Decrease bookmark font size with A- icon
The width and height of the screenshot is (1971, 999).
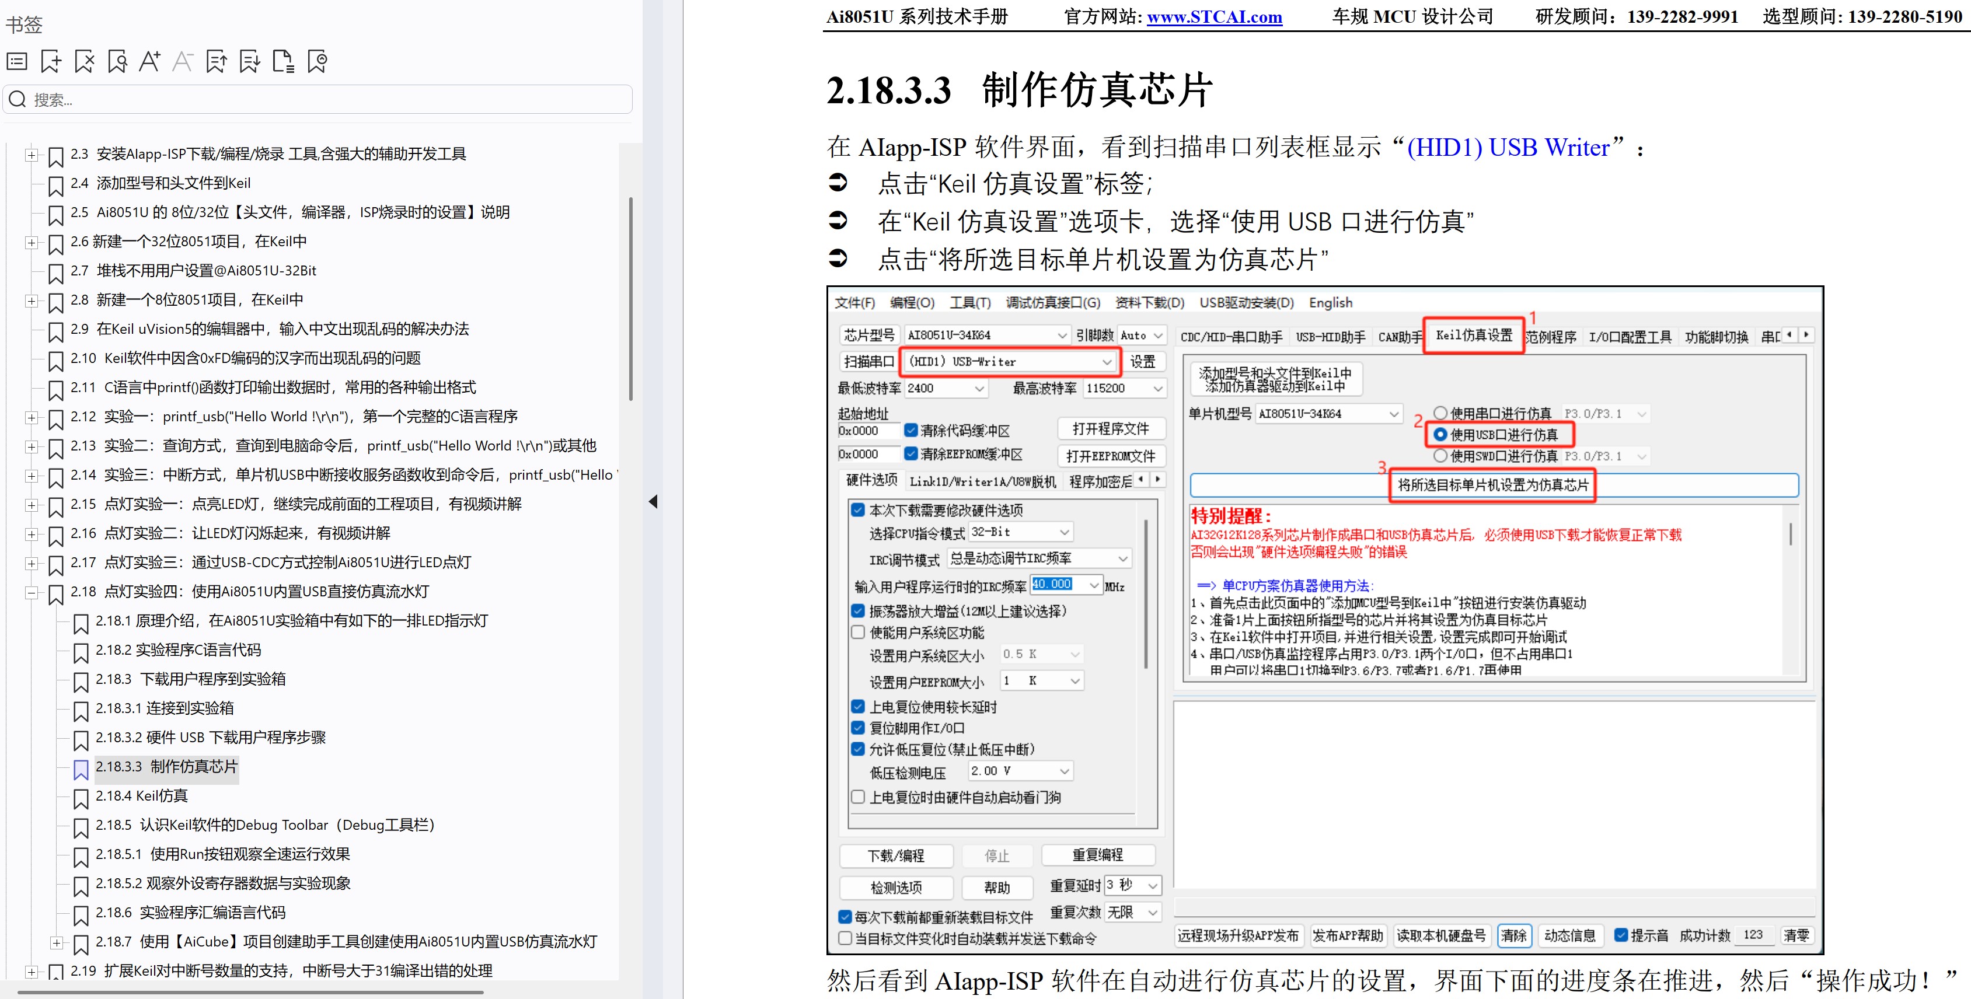click(183, 61)
